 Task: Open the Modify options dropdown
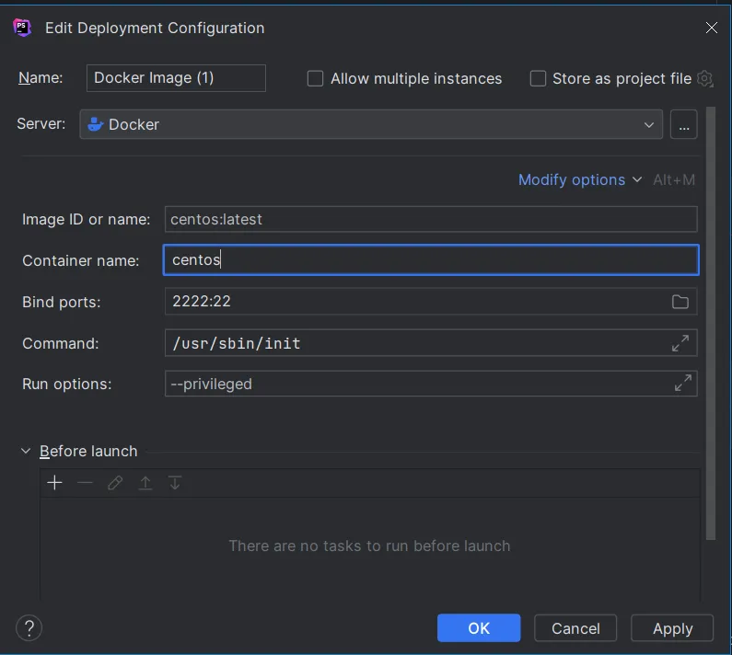point(580,179)
